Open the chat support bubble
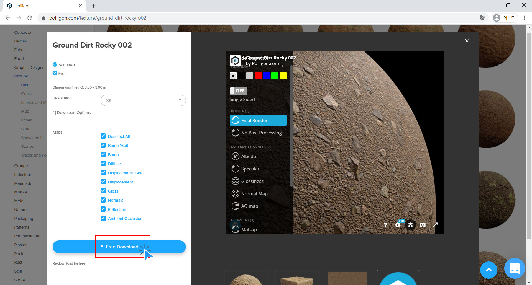Image resolution: width=532 pixels, height=285 pixels. (515, 268)
